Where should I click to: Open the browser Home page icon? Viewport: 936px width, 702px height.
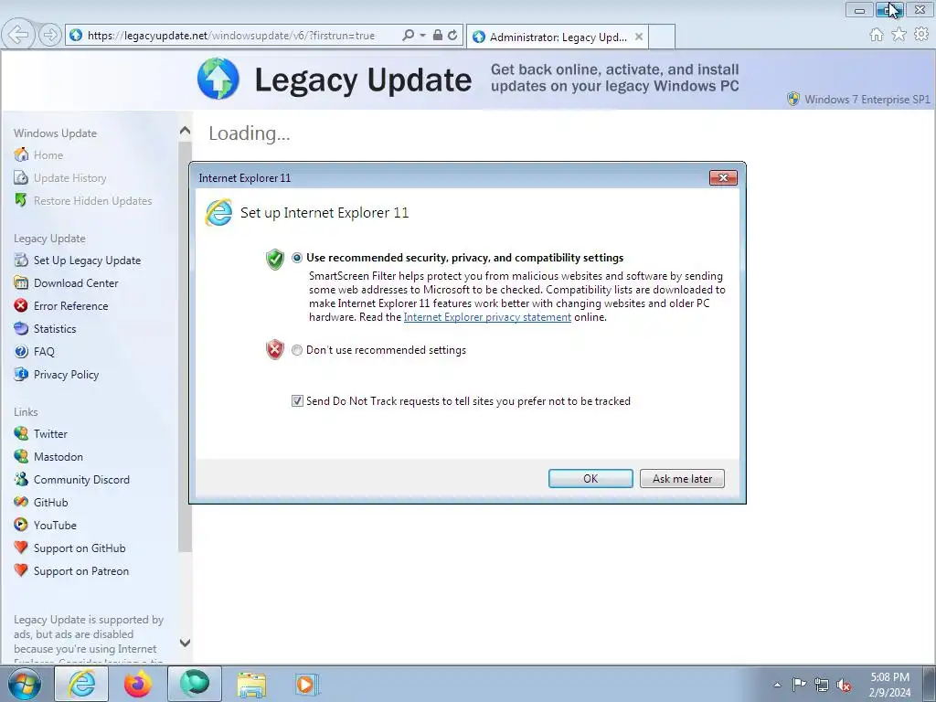[x=877, y=35]
